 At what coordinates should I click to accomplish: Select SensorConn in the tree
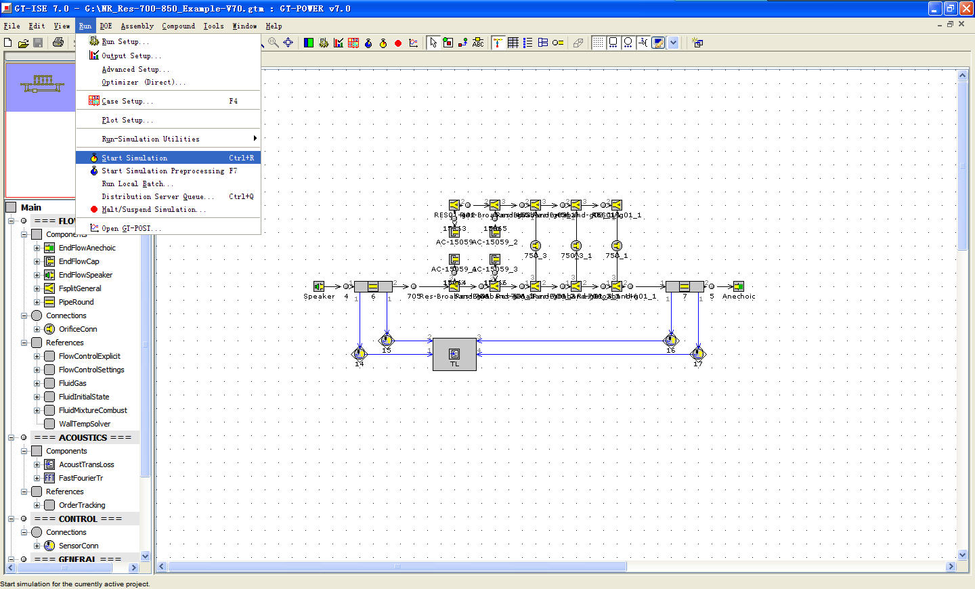pyautogui.click(x=79, y=546)
